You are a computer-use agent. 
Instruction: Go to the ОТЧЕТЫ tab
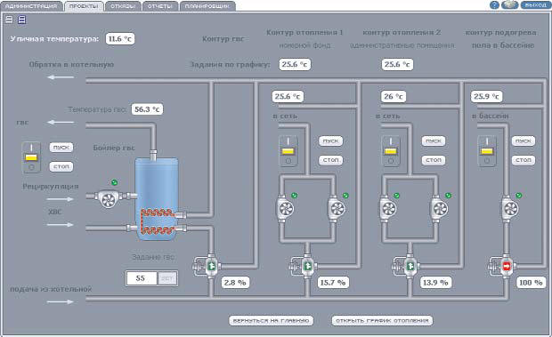[160, 6]
